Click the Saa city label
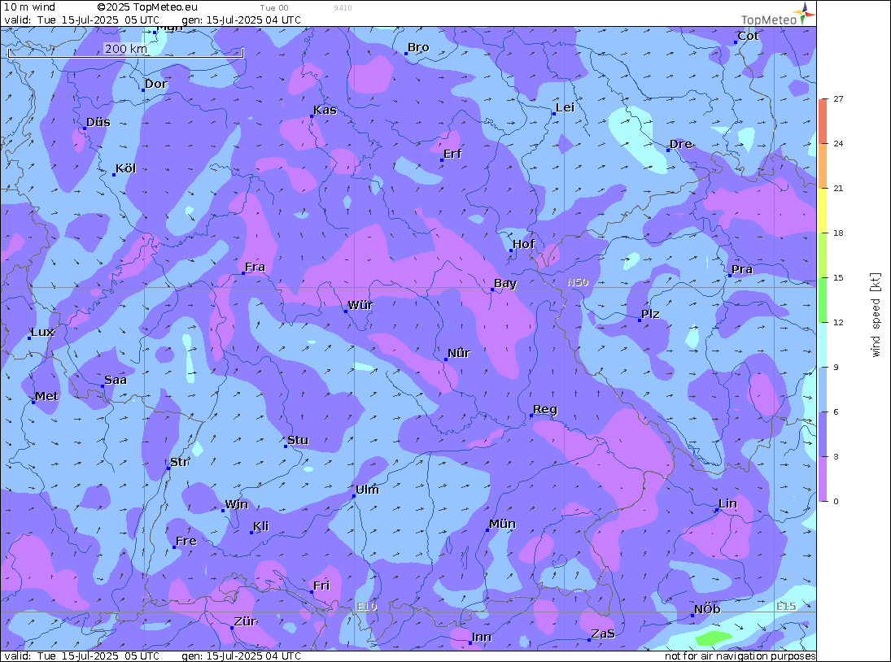The width and height of the screenshot is (891, 662). coord(116,380)
